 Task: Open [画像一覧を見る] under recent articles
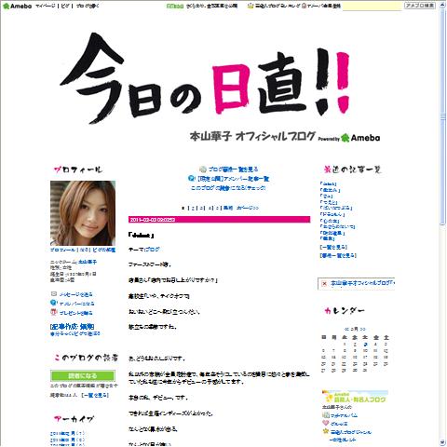click(x=338, y=255)
